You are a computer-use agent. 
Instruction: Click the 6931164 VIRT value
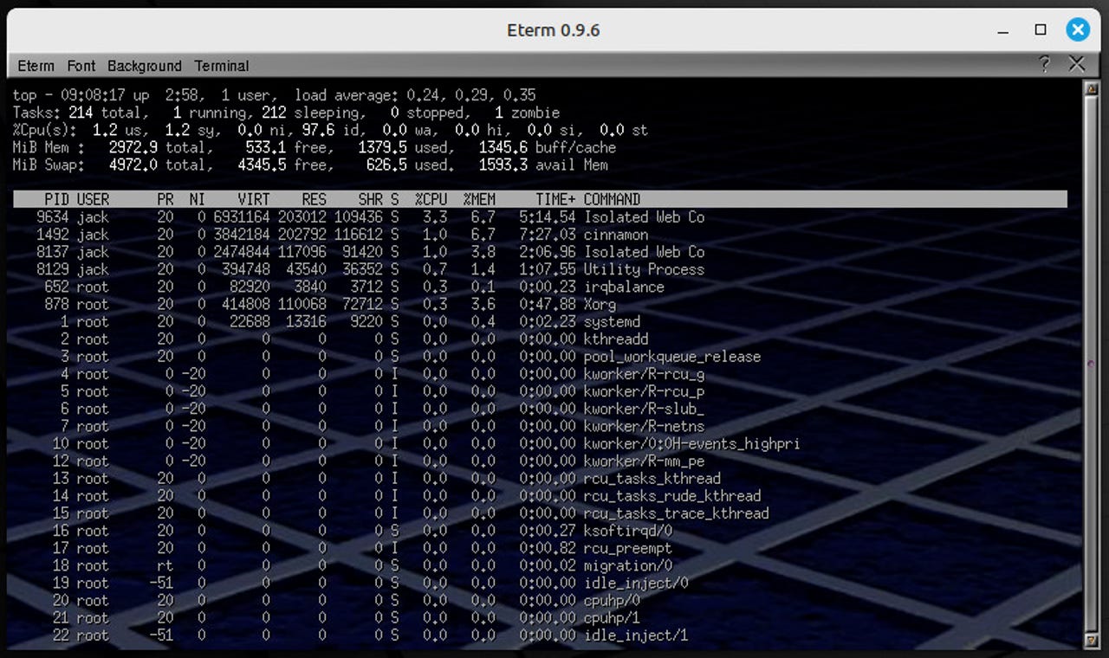tap(241, 217)
